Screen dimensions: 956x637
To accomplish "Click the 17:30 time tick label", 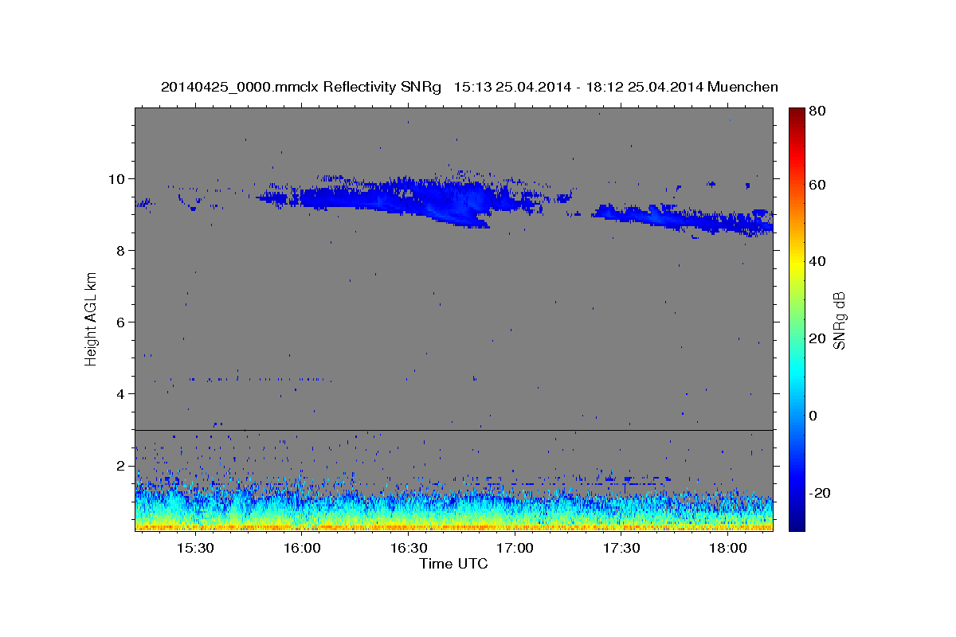I will click(621, 549).
